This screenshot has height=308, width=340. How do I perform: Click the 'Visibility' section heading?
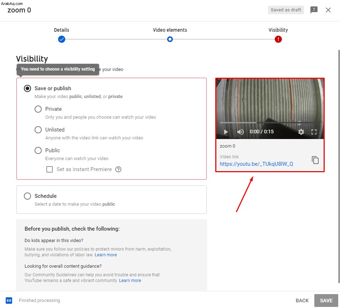32,59
